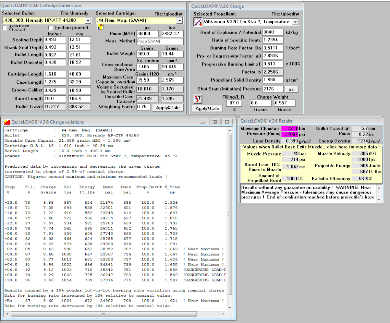Click Bullet Diameter inches field
Image resolution: width=390 pixels, height=323 pixels.
tap(55, 62)
